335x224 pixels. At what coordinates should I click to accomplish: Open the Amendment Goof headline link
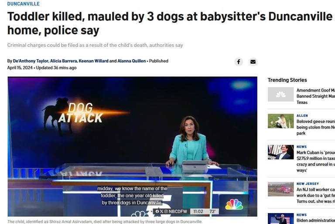click(x=316, y=96)
